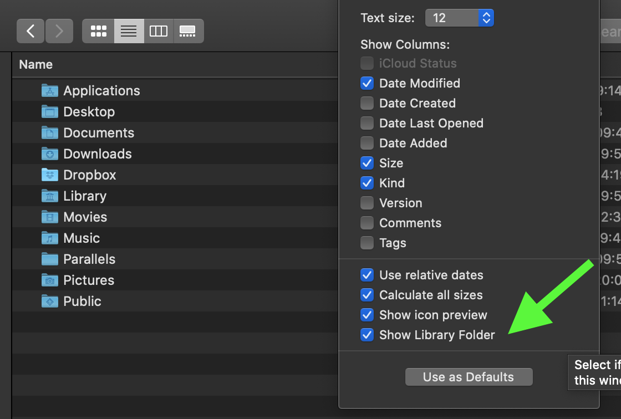This screenshot has height=419, width=621.
Task: Enable the Date Last Opened column
Action: tap(367, 123)
